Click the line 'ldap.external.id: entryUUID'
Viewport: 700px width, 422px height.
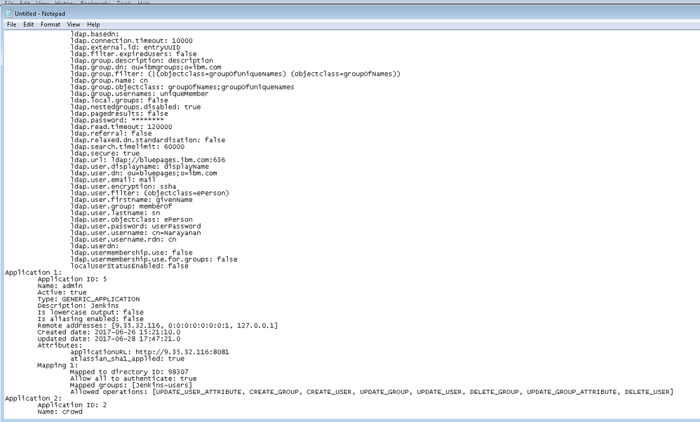coord(126,47)
